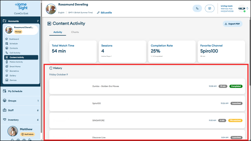Open Dashboard from the sidebar
The image size is (251, 141).
(14, 39)
